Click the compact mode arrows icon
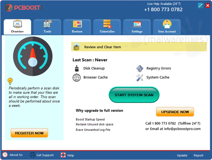 [200, 5]
